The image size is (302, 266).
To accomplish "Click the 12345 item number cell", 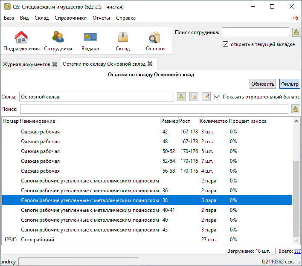I will pos(10,240).
